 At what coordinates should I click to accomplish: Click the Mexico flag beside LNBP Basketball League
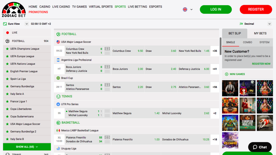(58, 131)
